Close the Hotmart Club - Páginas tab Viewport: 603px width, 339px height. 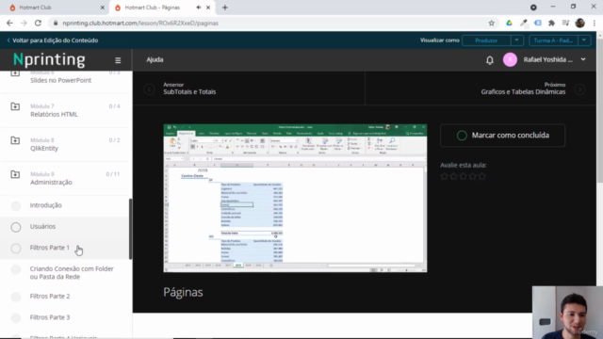(x=208, y=8)
